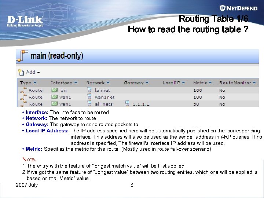Viewport: 264px width, 198px height.
Task: Select the Gateway column header
Action: 134,82
